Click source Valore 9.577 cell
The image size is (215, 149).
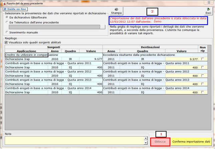(91, 59)
